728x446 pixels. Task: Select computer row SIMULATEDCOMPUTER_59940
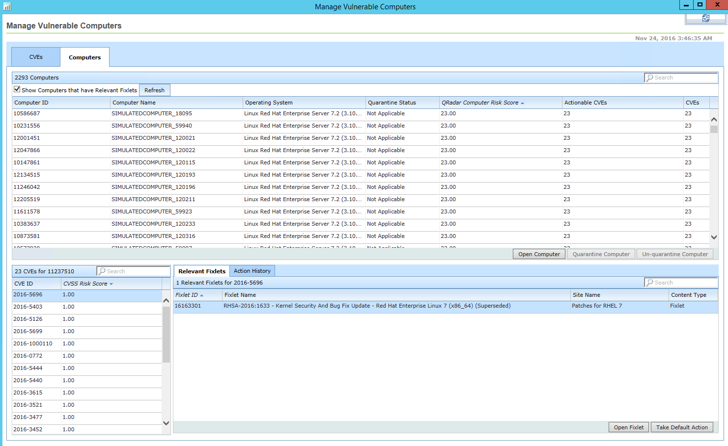[152, 126]
